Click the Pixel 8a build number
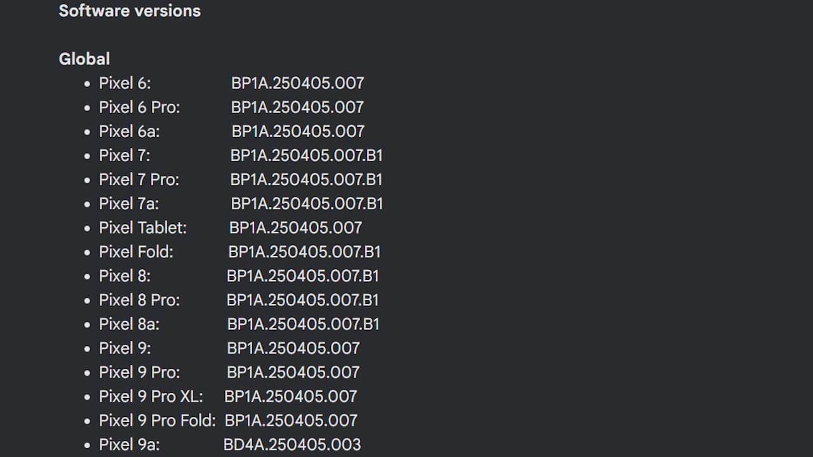The width and height of the screenshot is (813, 457). [304, 324]
